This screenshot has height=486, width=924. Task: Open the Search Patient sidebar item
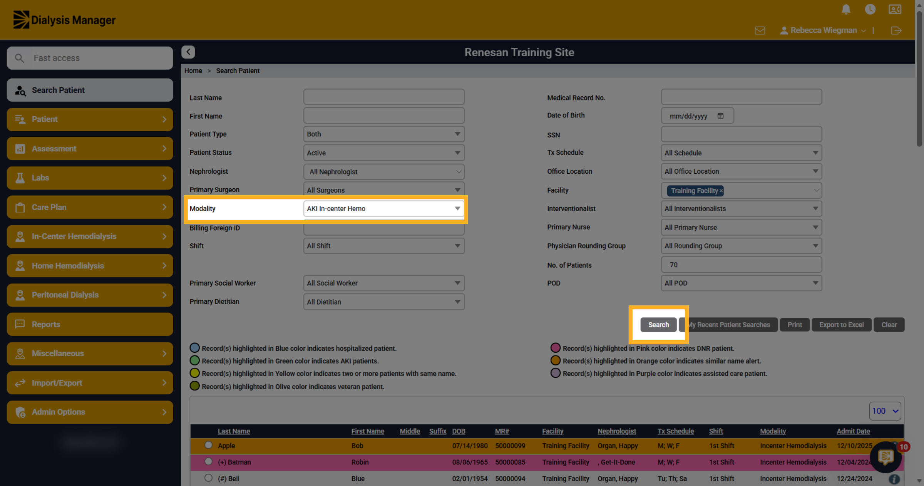coord(90,90)
